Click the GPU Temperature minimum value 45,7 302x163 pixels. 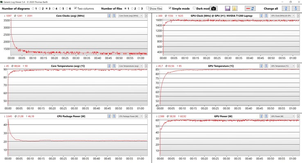160,66
